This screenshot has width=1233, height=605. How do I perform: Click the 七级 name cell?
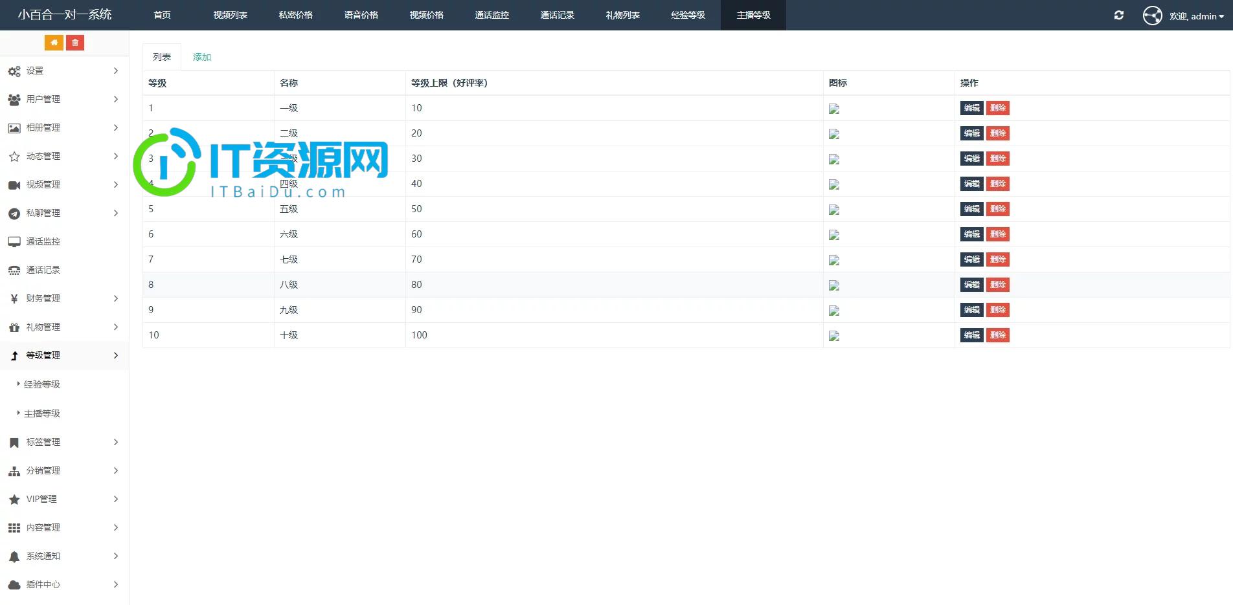pyautogui.click(x=289, y=259)
